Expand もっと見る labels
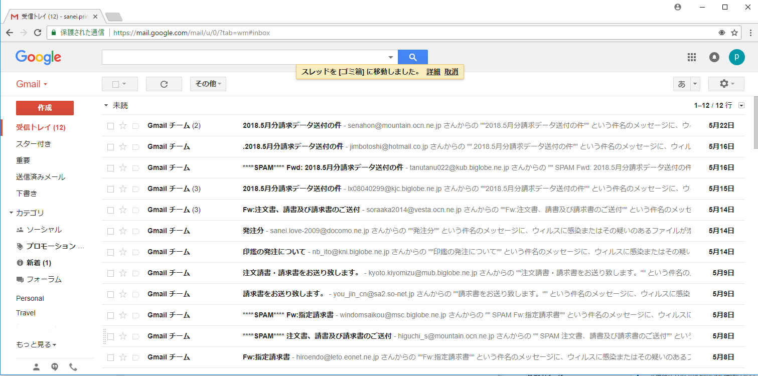 [x=36, y=344]
